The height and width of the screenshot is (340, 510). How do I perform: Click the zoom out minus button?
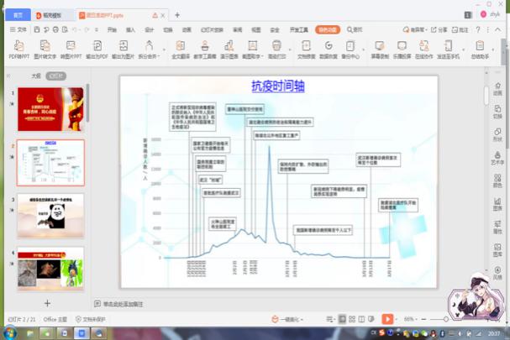pyautogui.click(x=423, y=319)
